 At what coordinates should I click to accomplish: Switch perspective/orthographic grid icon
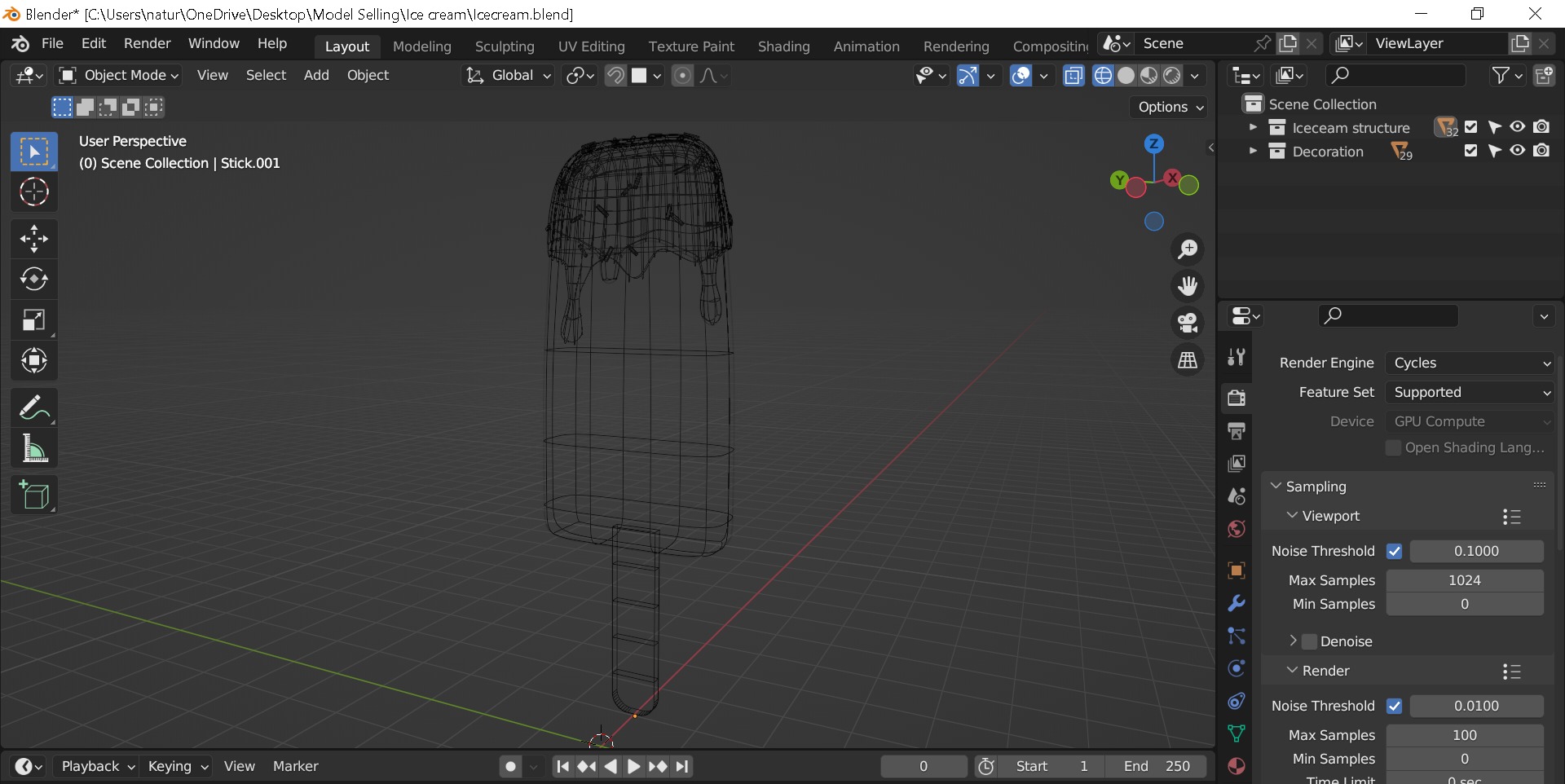coord(1188,359)
